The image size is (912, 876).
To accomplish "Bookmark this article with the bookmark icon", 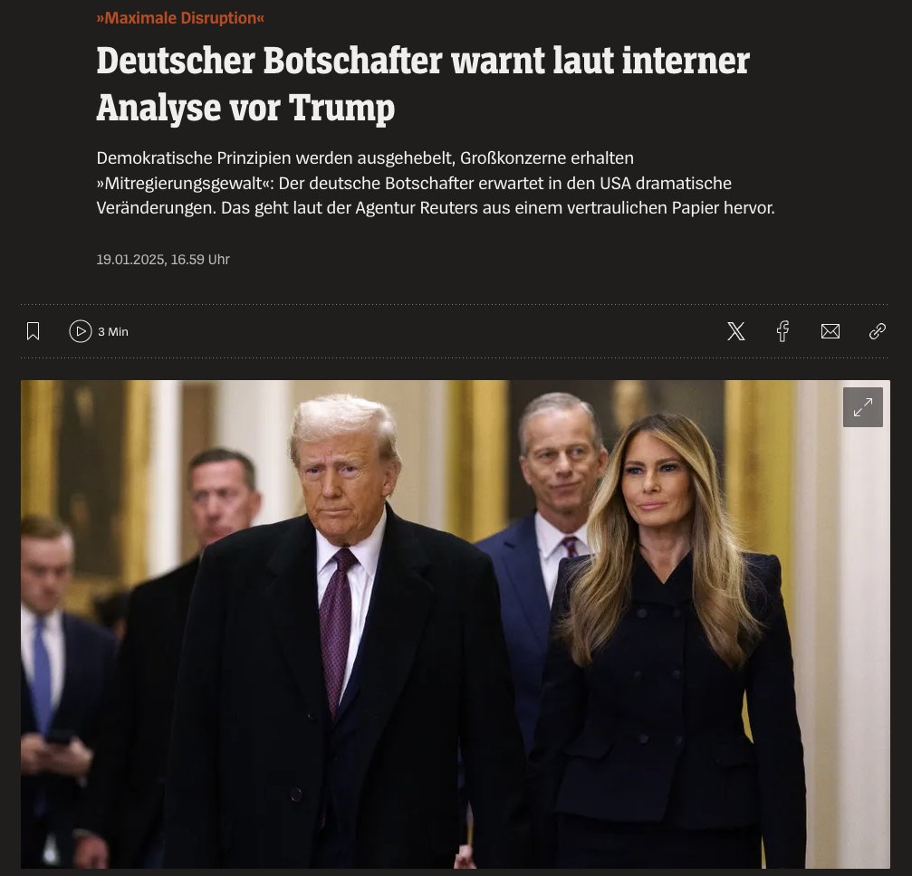I will [x=34, y=331].
